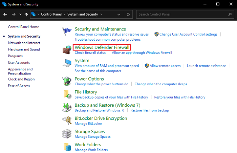Click the Work Folders icon
The height and width of the screenshot is (153, 237).
pos(67,147)
